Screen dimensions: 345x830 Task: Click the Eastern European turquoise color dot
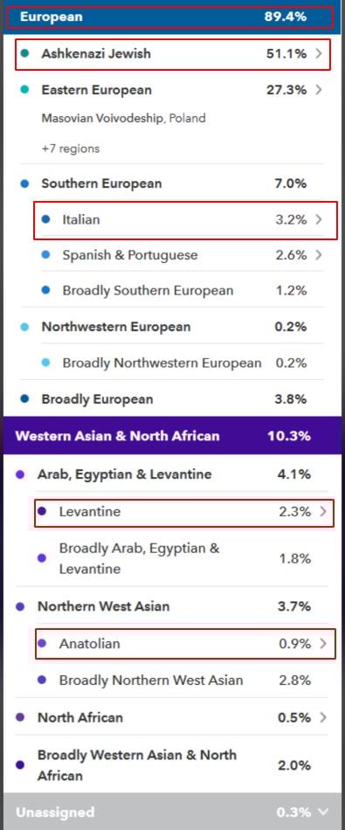coord(24,90)
